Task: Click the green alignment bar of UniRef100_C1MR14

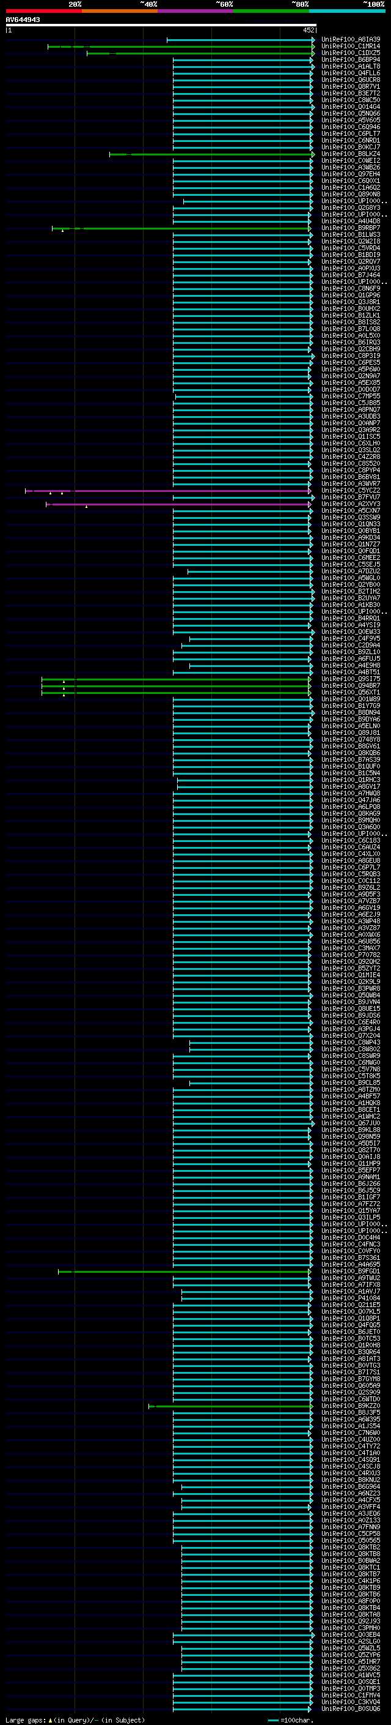Action: pyautogui.click(x=180, y=47)
